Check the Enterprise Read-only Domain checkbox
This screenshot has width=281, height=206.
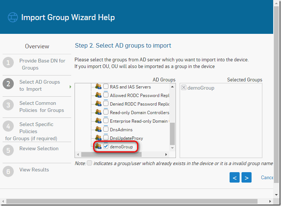coord(106,120)
